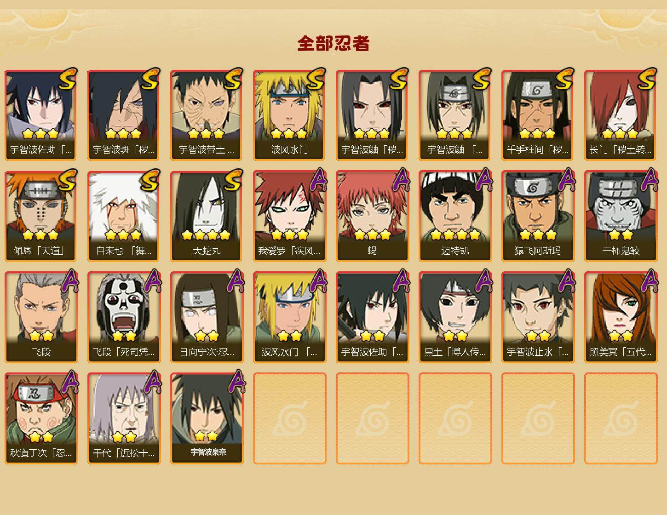The width and height of the screenshot is (667, 515).
Task: Choose the 黑土「博人传... ninja card
Action: click(x=455, y=317)
